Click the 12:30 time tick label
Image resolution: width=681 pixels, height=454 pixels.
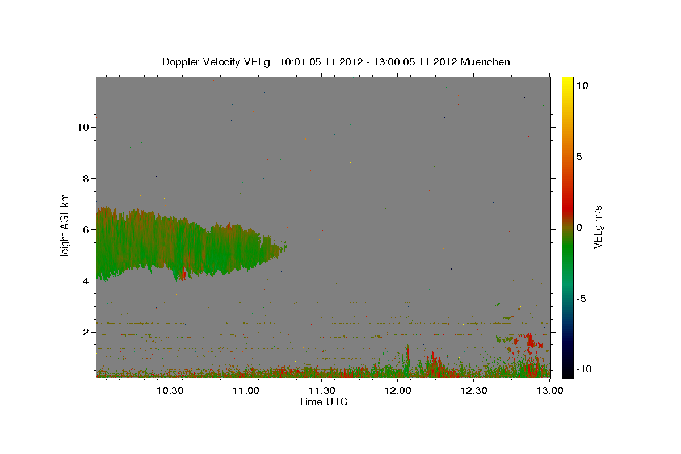pyautogui.click(x=474, y=390)
